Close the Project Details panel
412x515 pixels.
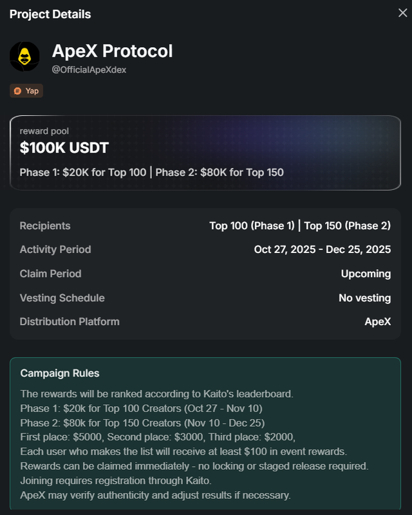pyautogui.click(x=402, y=14)
